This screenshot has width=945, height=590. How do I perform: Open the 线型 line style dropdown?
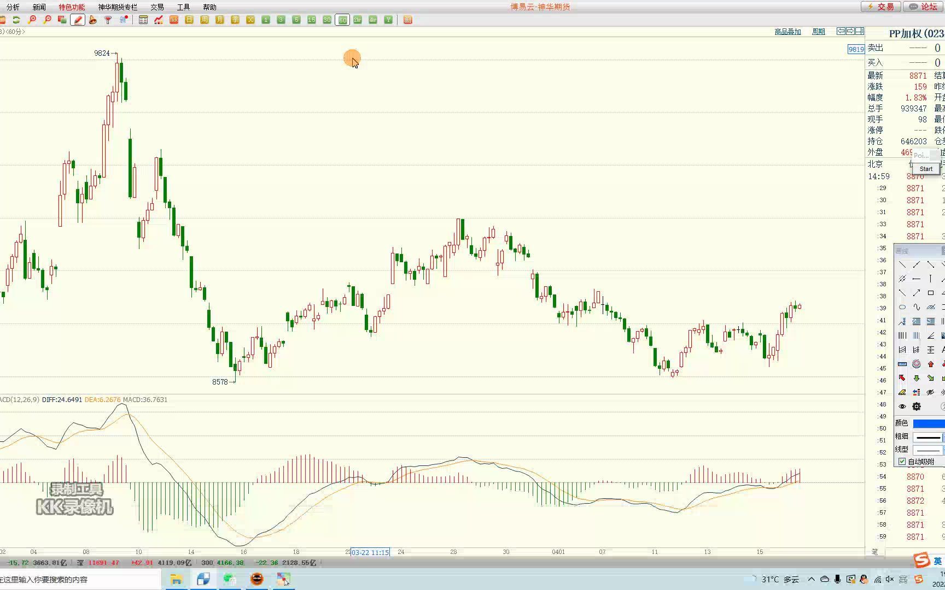click(929, 450)
